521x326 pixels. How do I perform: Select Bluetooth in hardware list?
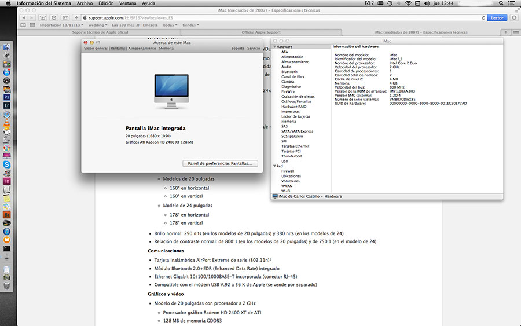(x=289, y=72)
